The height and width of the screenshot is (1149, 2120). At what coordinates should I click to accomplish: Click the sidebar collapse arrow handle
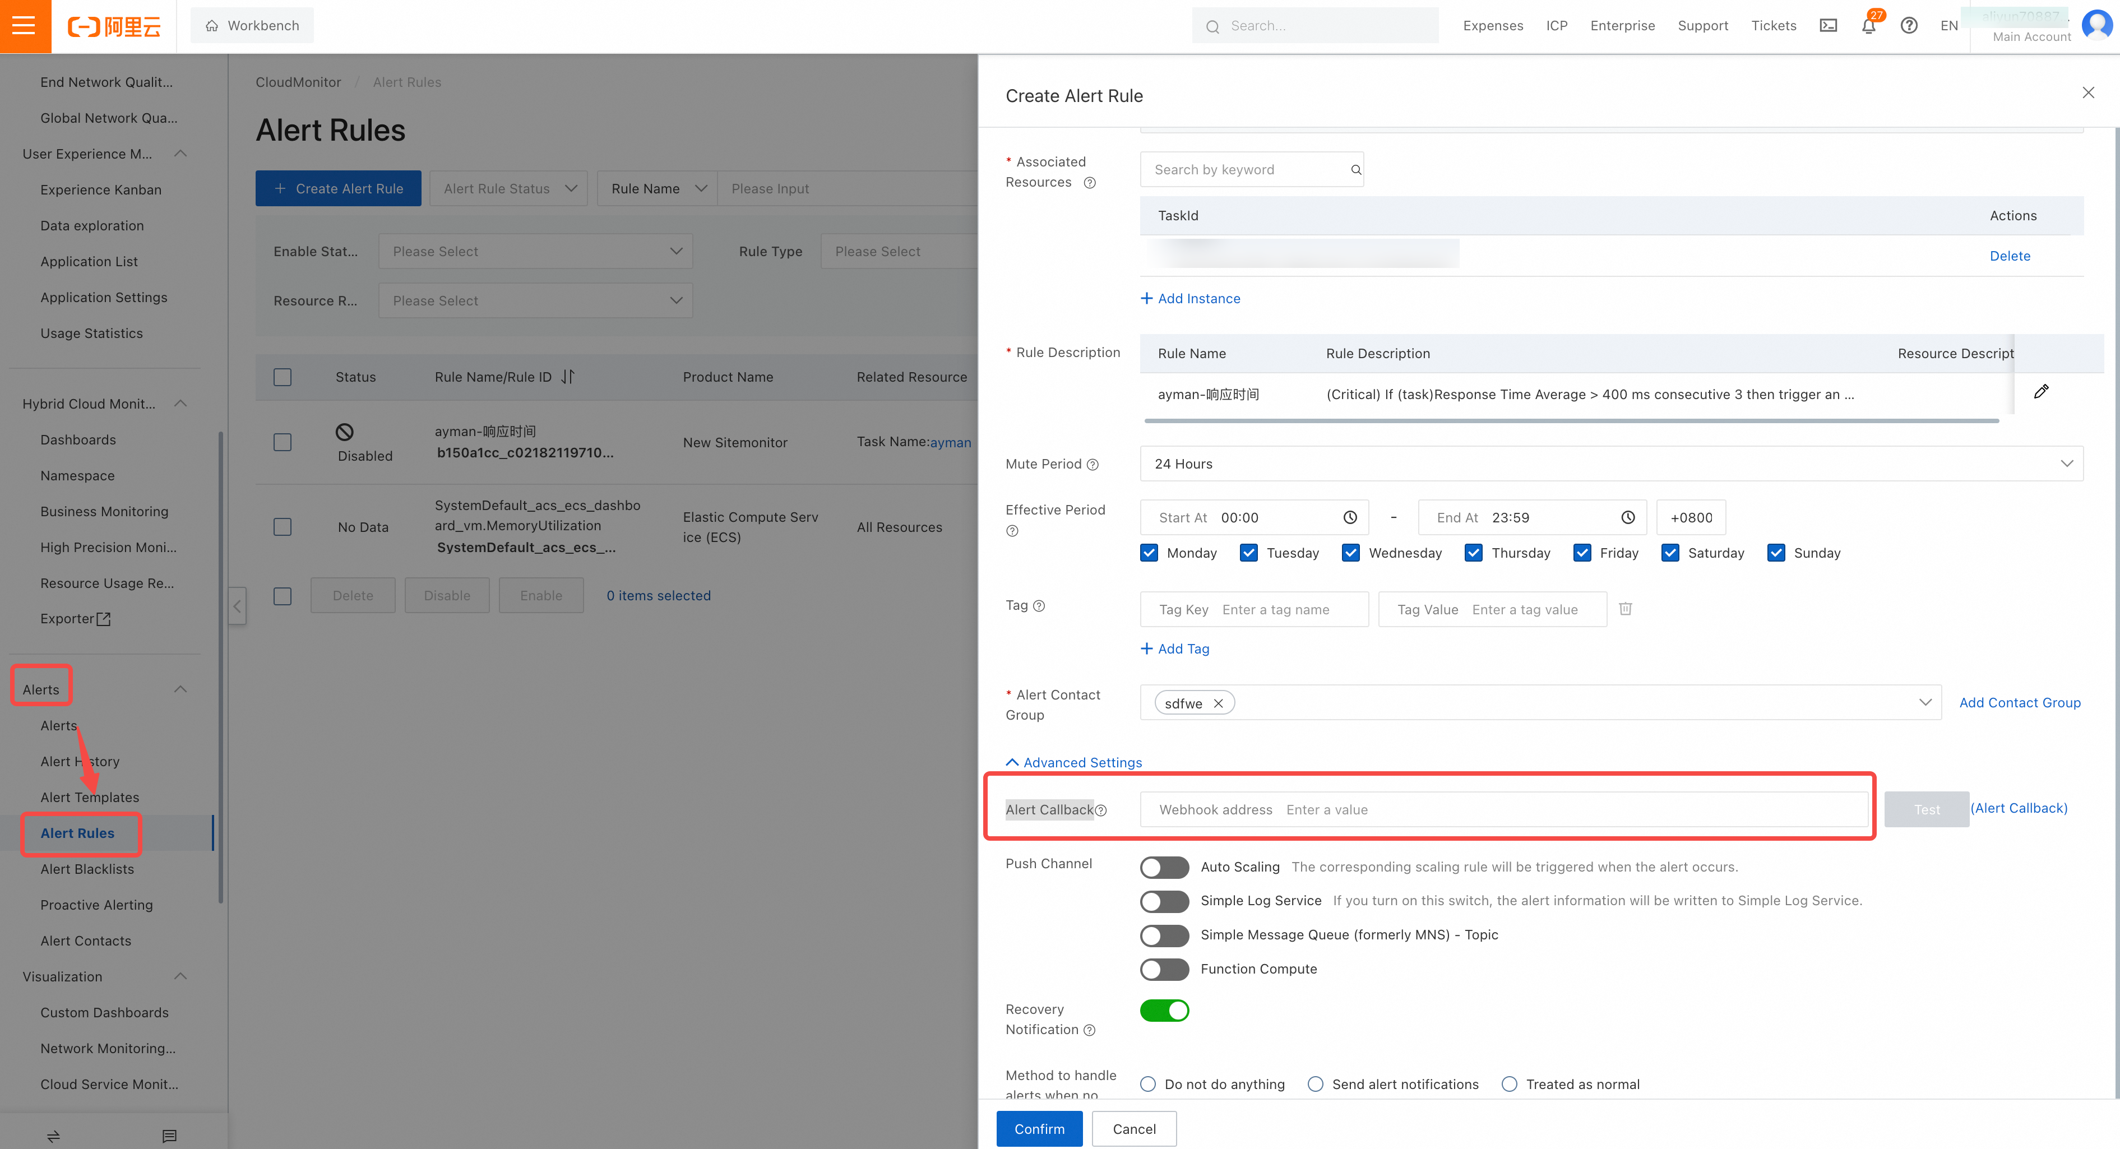point(237,606)
